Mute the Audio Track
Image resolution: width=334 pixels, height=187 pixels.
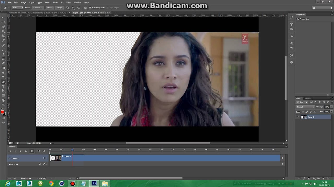[40, 164]
